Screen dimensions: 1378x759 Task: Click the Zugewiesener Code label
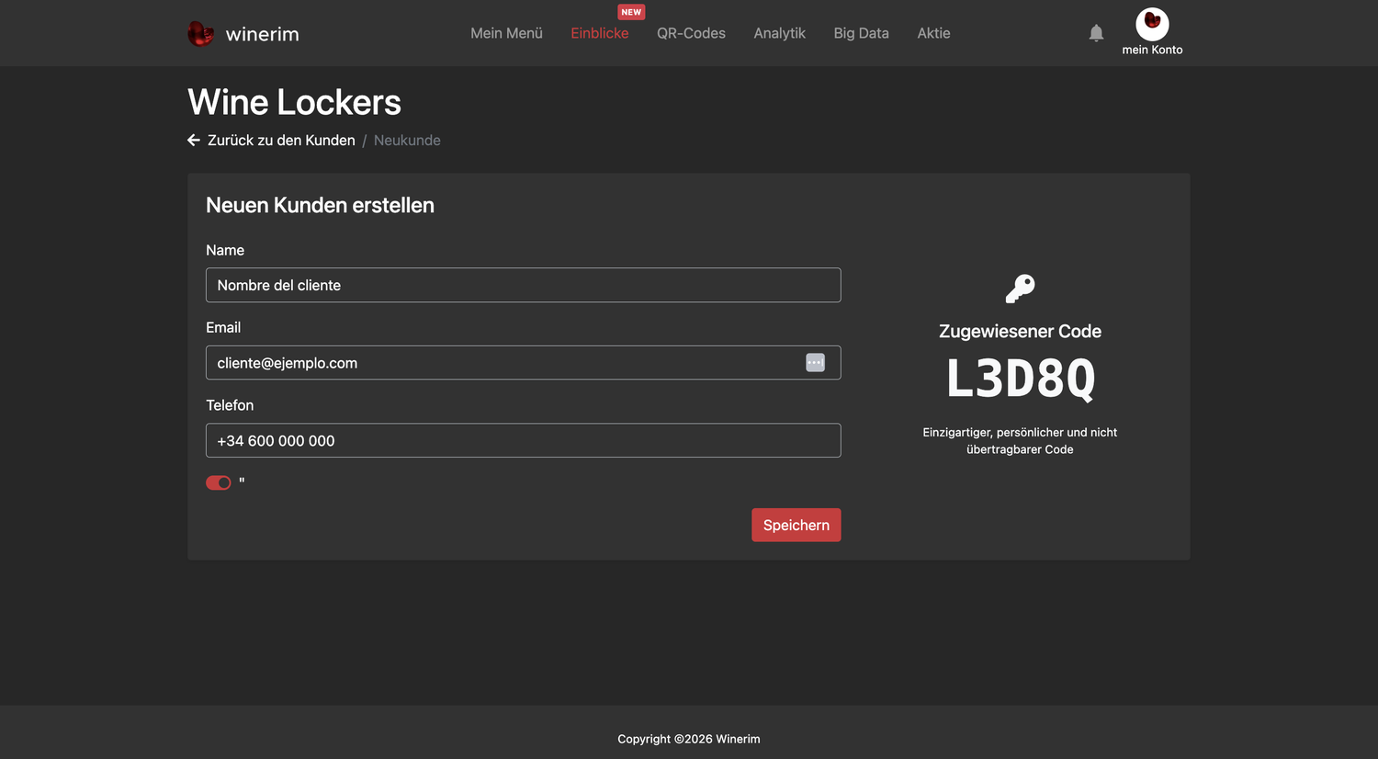[x=1020, y=331]
